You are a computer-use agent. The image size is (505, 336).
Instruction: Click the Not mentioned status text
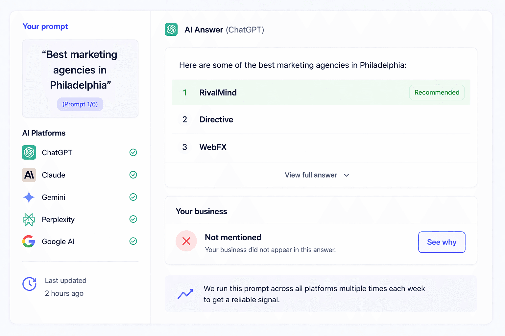233,237
